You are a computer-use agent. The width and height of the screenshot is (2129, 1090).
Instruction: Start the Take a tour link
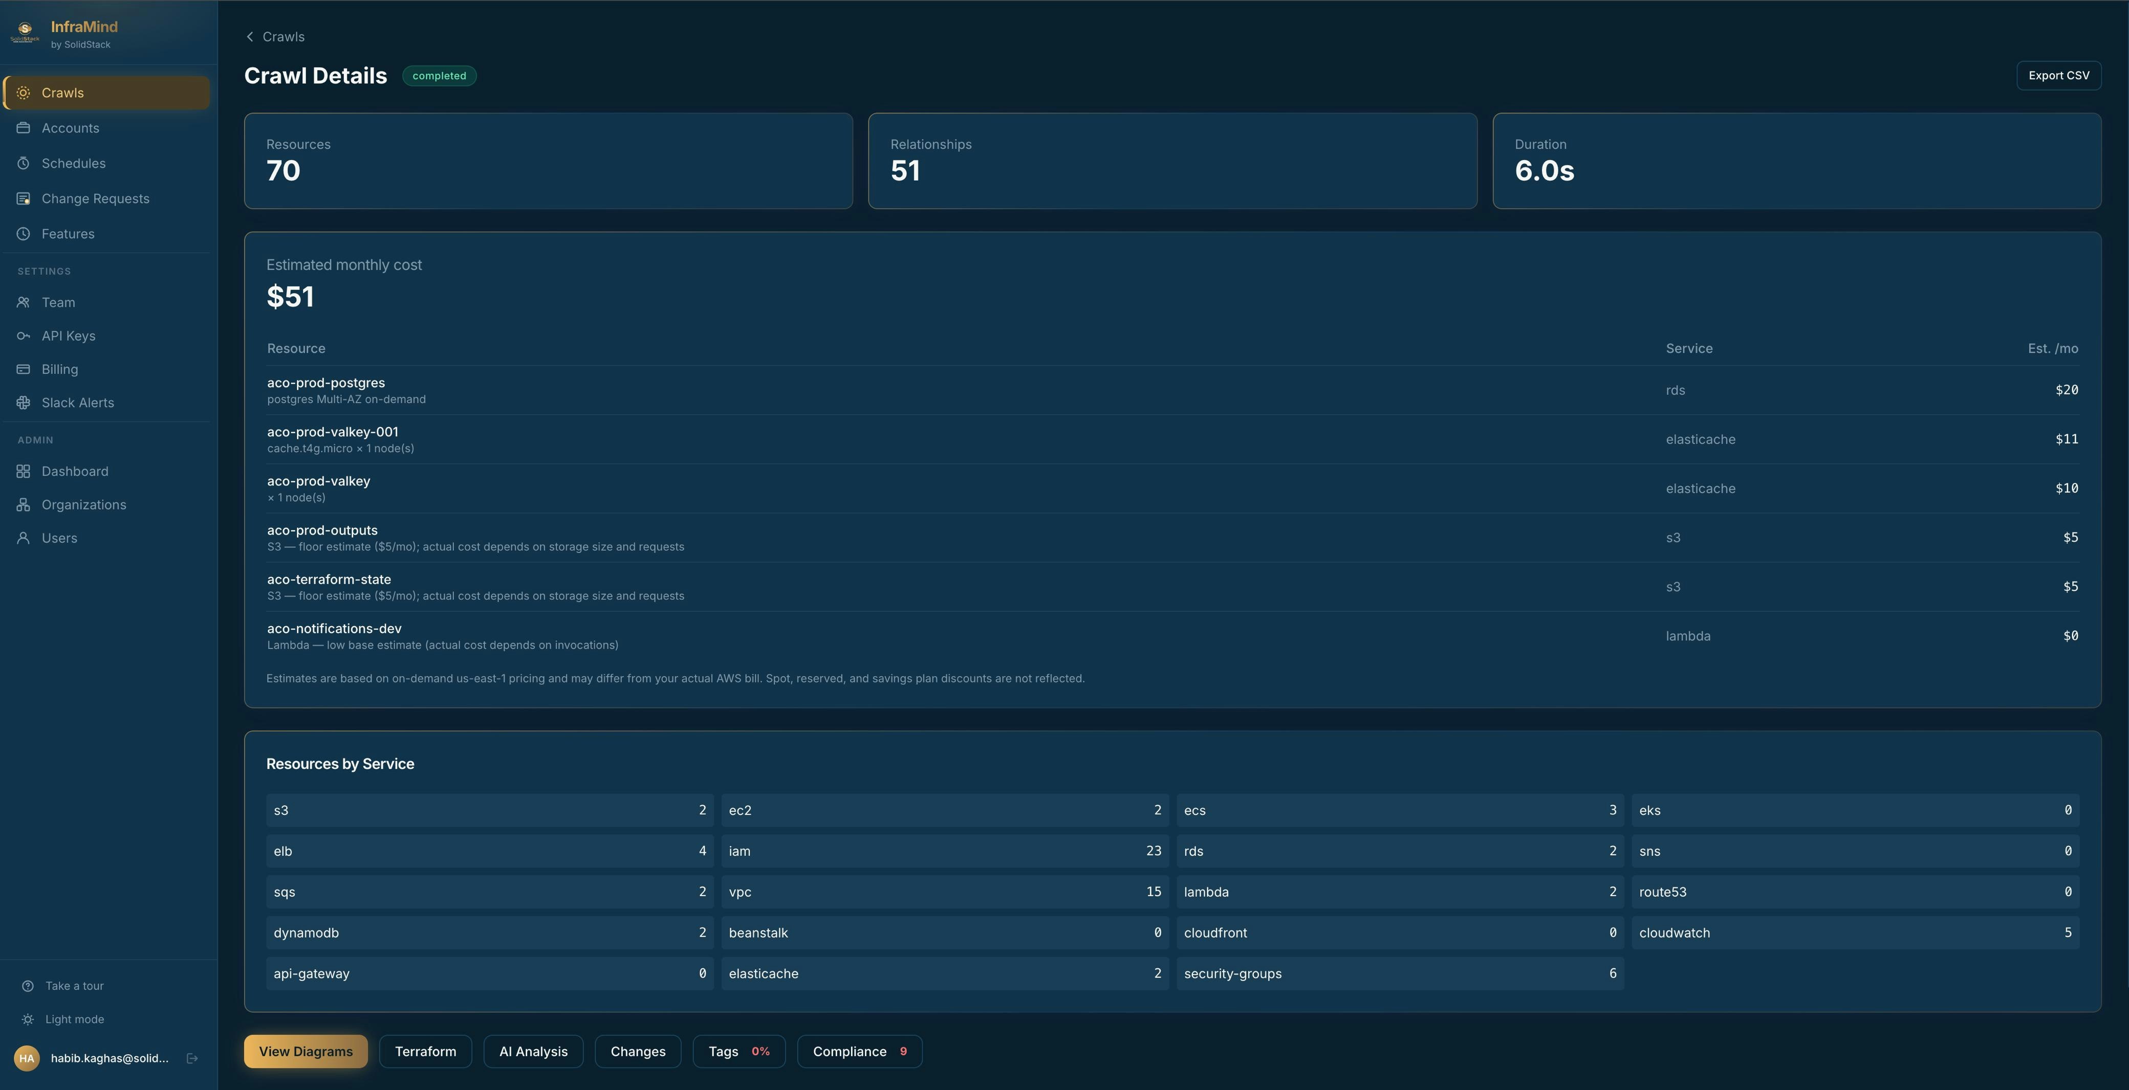pyautogui.click(x=74, y=986)
